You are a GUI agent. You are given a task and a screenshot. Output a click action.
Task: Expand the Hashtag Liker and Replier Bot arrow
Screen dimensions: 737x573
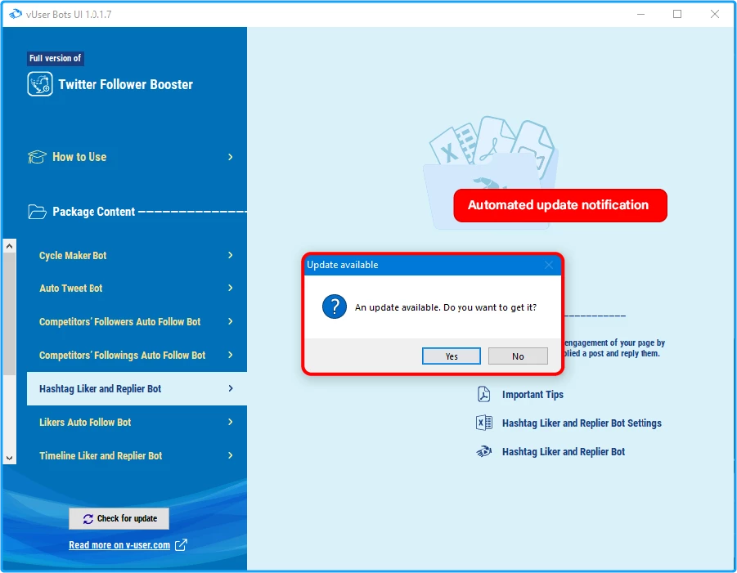point(231,388)
